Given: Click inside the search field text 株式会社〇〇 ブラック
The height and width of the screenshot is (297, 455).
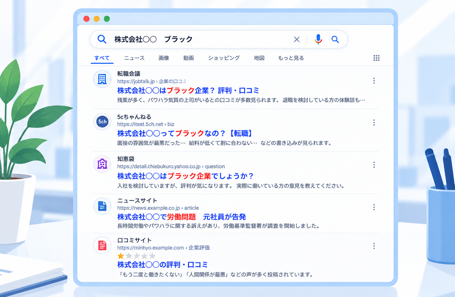Looking at the screenshot, I should [x=153, y=39].
